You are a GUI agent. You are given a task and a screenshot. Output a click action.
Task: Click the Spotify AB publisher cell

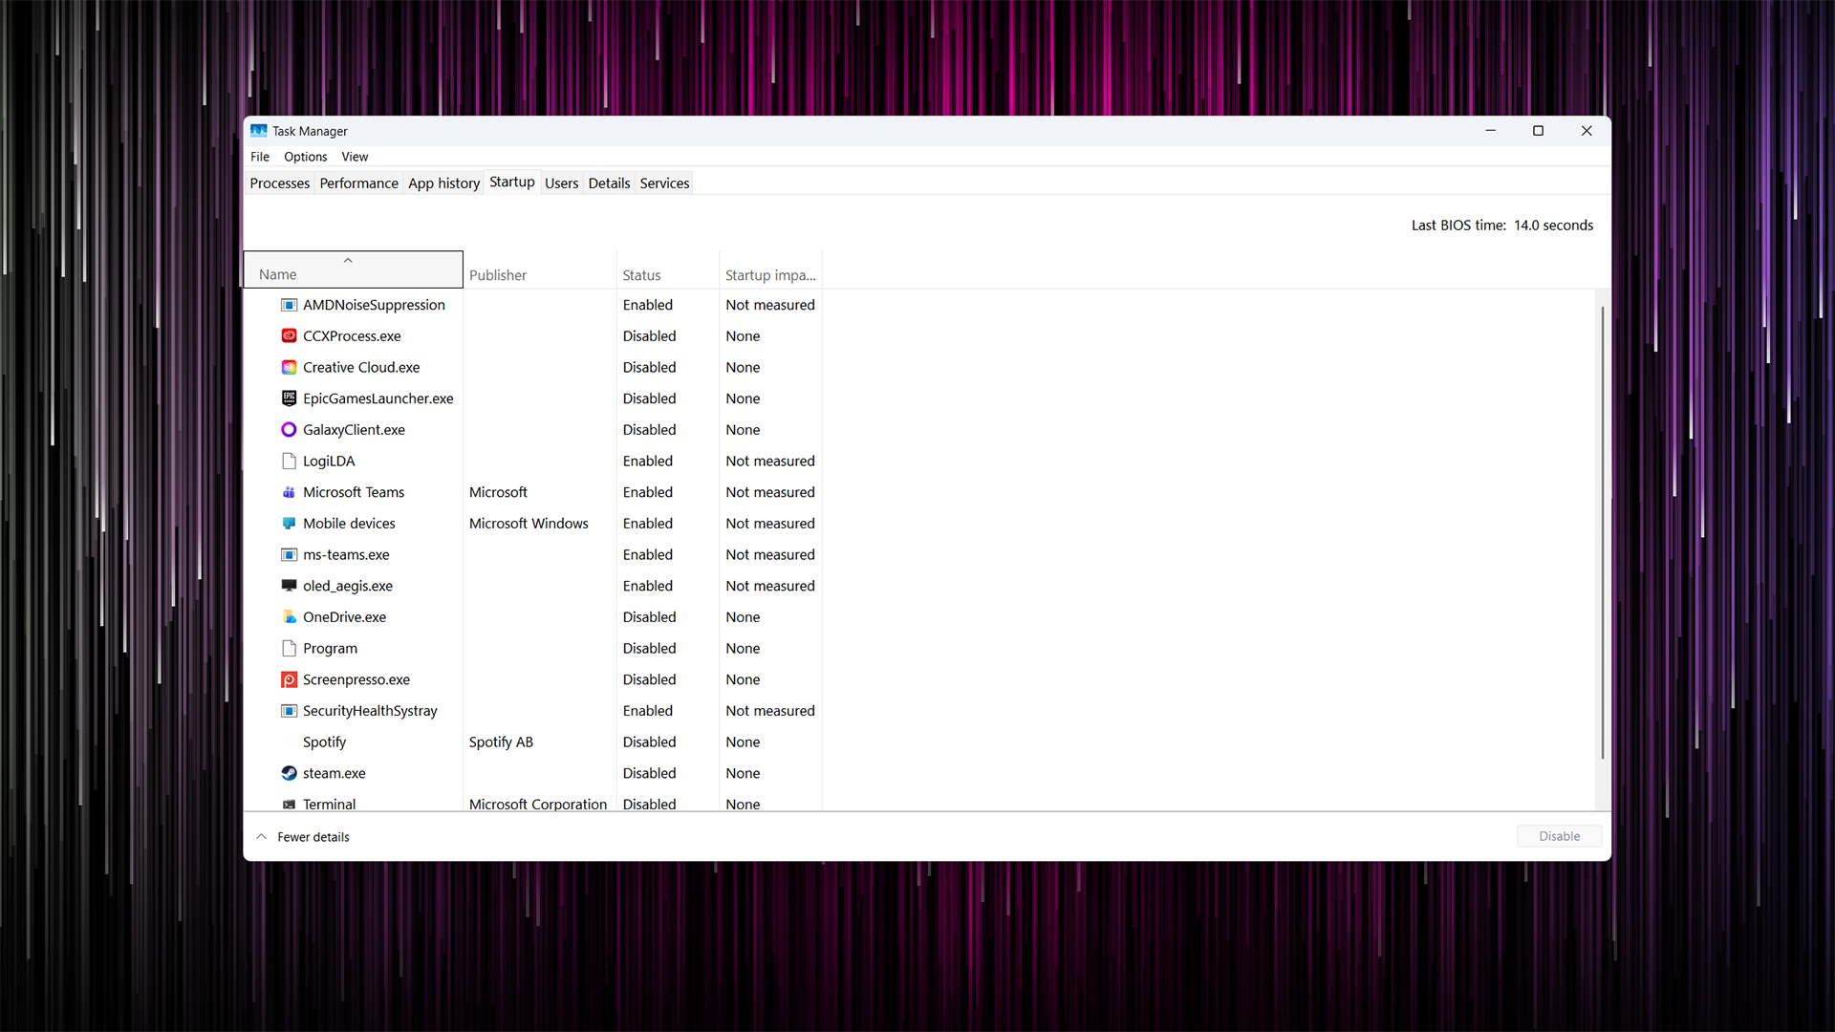501,742
